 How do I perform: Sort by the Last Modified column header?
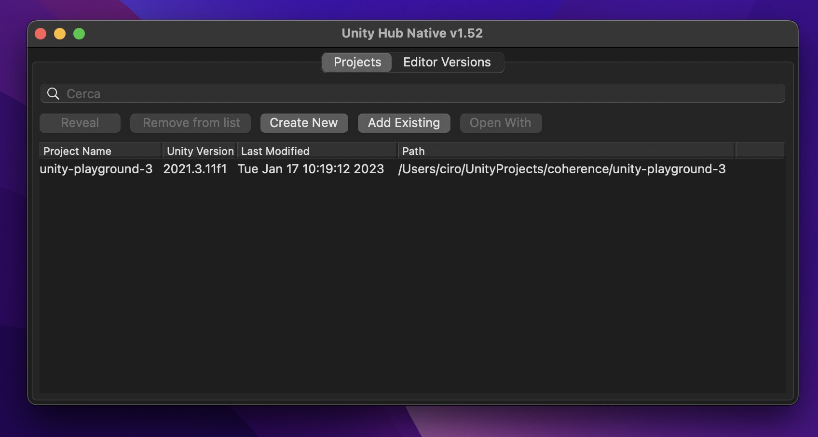pos(274,151)
